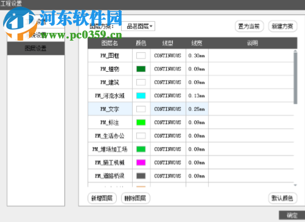Select the PM_文字 layer name cell
The image size is (305, 222).
110,109
